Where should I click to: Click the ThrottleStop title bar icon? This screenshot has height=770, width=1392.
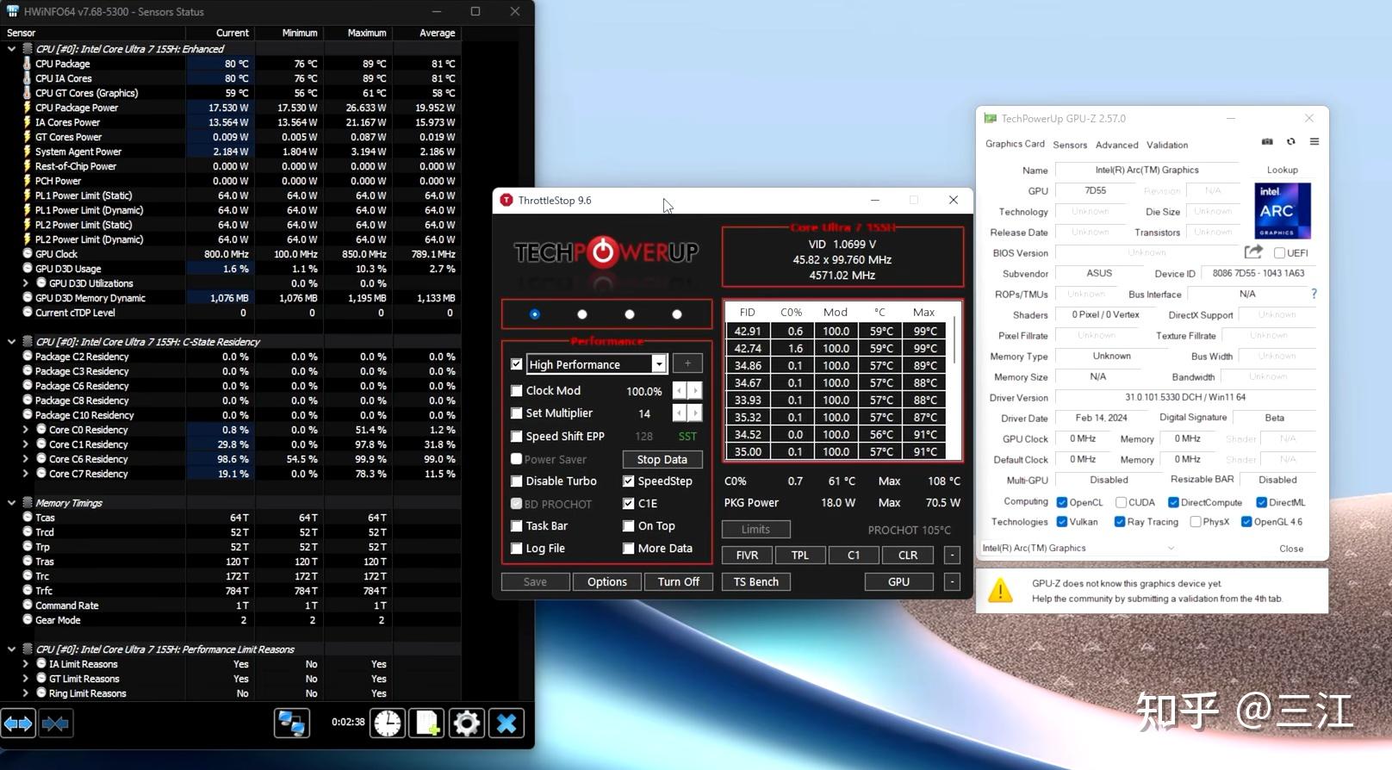(506, 201)
